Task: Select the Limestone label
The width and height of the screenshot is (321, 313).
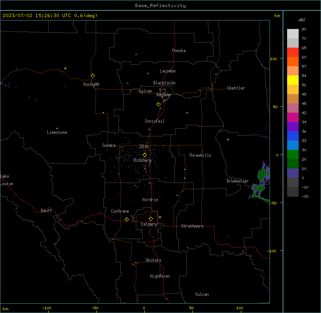Action: click(57, 132)
